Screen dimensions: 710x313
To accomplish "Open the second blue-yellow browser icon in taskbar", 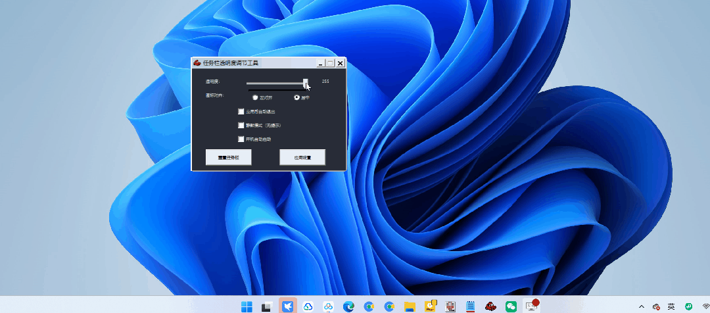I will 389,306.
